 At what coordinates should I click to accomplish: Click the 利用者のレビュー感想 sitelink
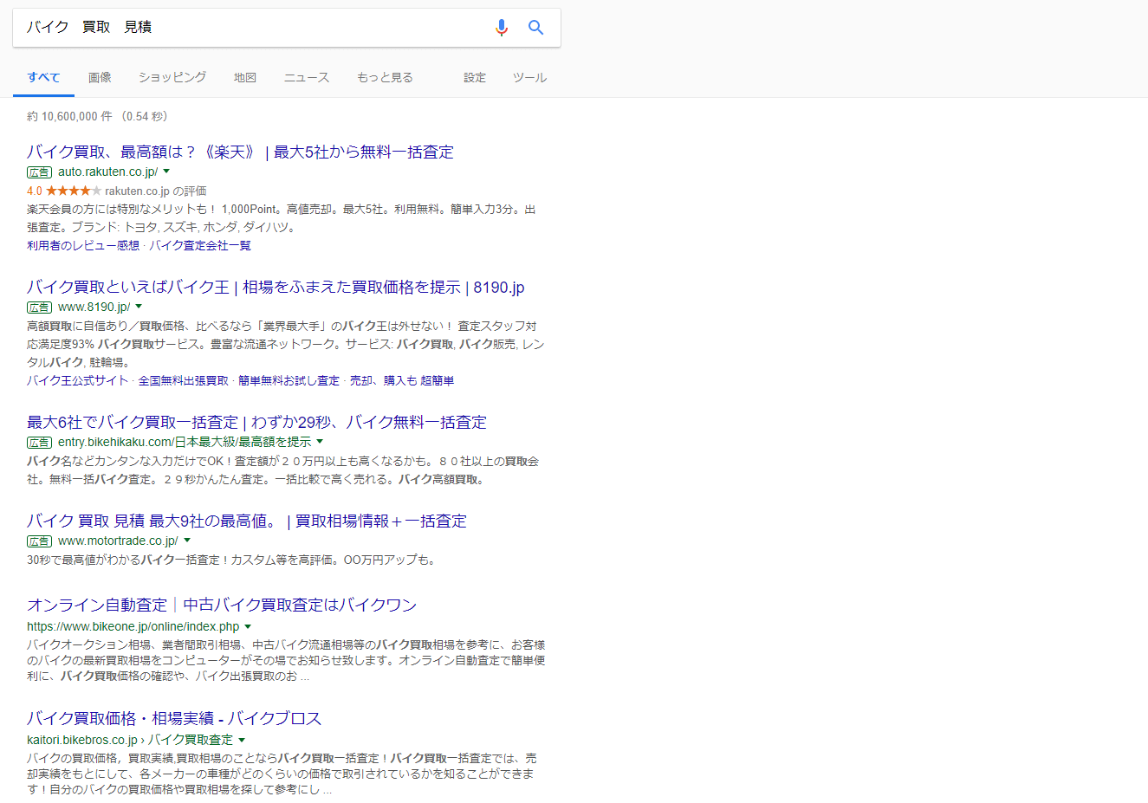[83, 246]
